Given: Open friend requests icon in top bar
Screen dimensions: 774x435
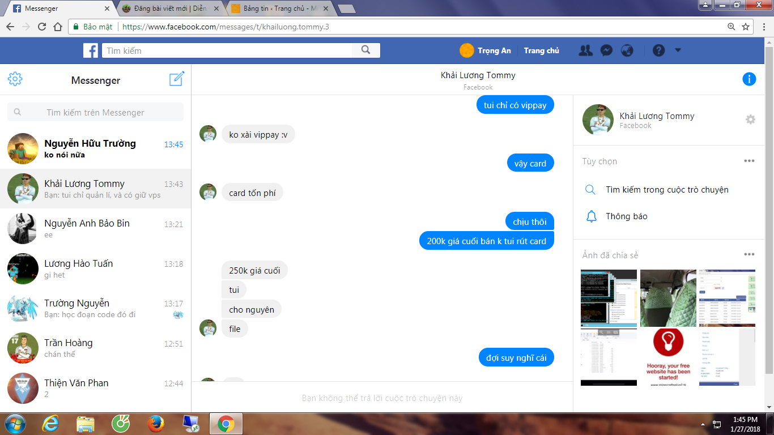Looking at the screenshot, I should point(585,50).
